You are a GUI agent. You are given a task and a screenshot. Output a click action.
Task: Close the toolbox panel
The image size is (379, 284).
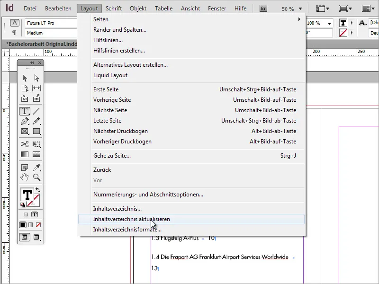[40, 62]
